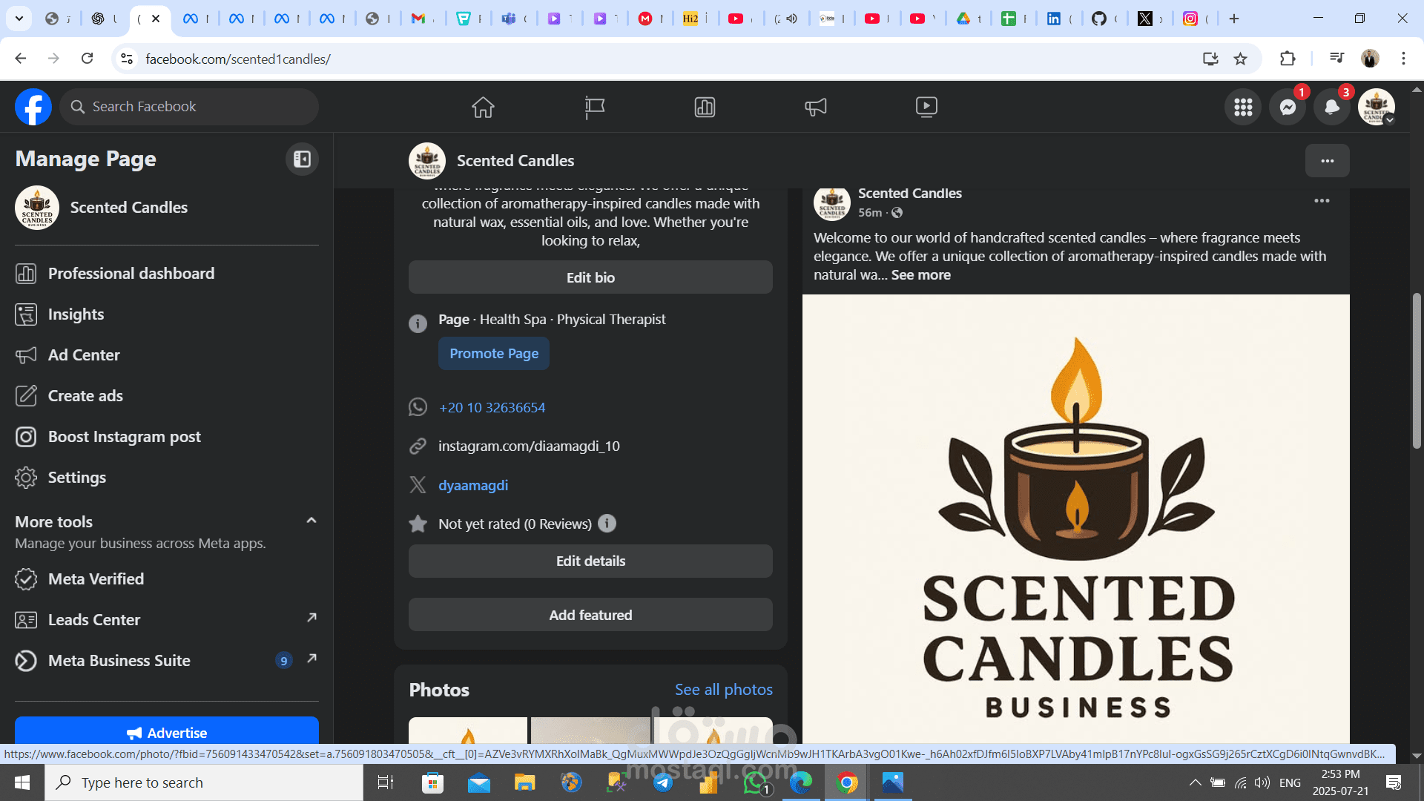The image size is (1424, 801).
Task: Collapse the Manage Page sidebar
Action: point(302,159)
